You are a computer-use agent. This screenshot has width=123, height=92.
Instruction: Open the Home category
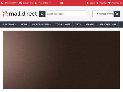tap(24, 25)
